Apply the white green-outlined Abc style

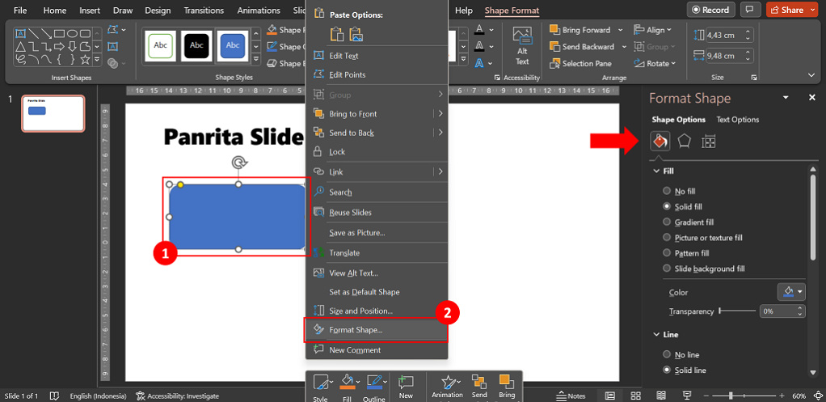point(161,46)
